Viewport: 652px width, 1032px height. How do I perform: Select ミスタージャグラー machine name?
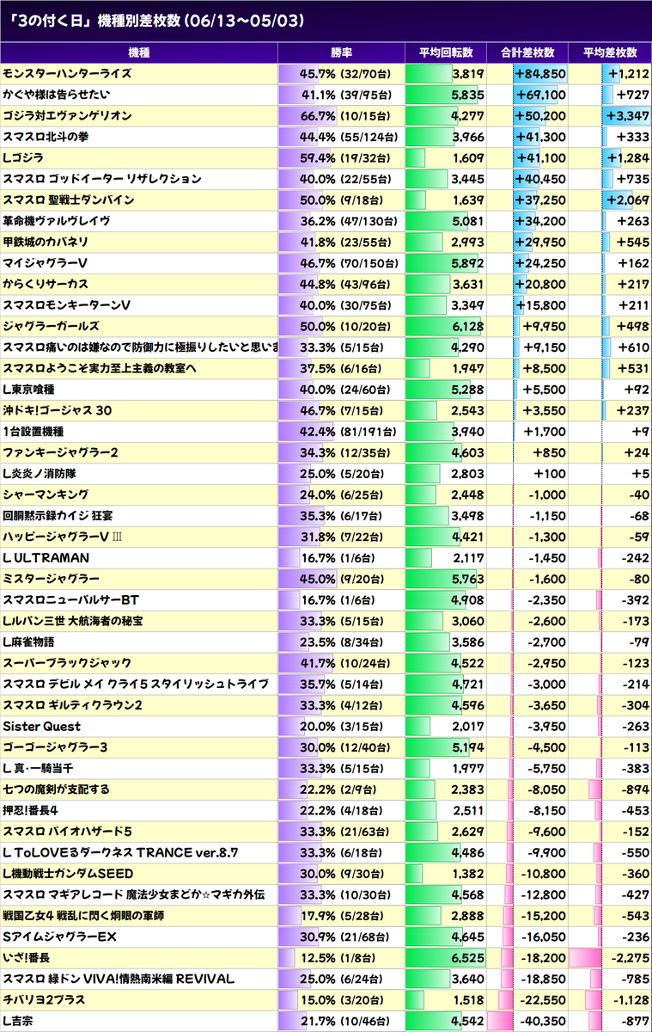coord(51,580)
